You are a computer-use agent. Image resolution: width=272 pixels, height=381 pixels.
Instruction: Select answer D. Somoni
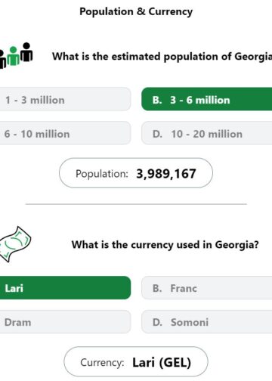pos(206,322)
